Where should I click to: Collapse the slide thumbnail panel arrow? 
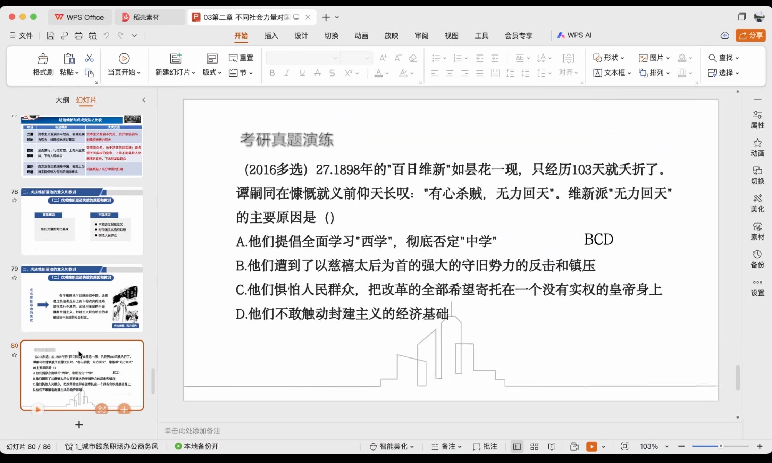click(x=144, y=100)
